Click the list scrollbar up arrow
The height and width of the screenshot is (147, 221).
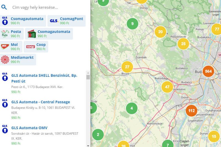coord(88,73)
